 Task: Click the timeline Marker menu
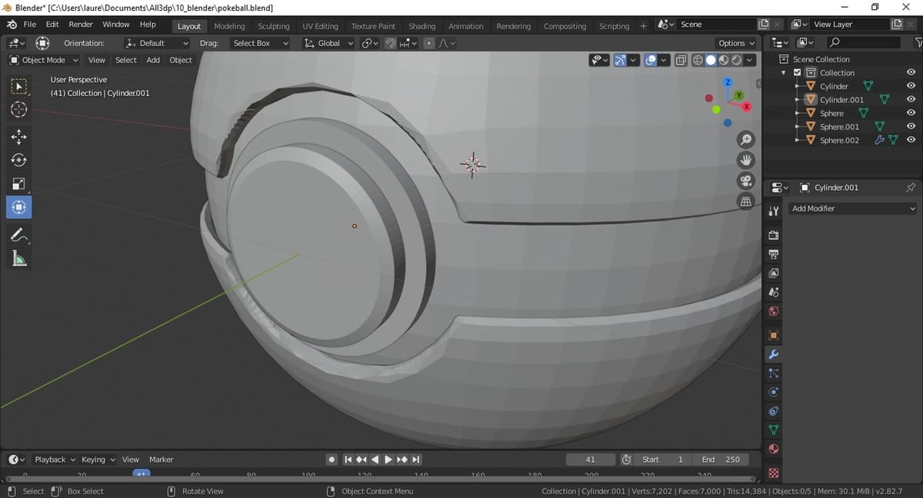[161, 460]
